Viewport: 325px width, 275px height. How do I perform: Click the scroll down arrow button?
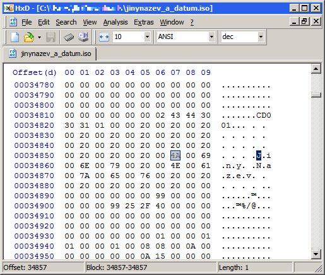(x=316, y=254)
